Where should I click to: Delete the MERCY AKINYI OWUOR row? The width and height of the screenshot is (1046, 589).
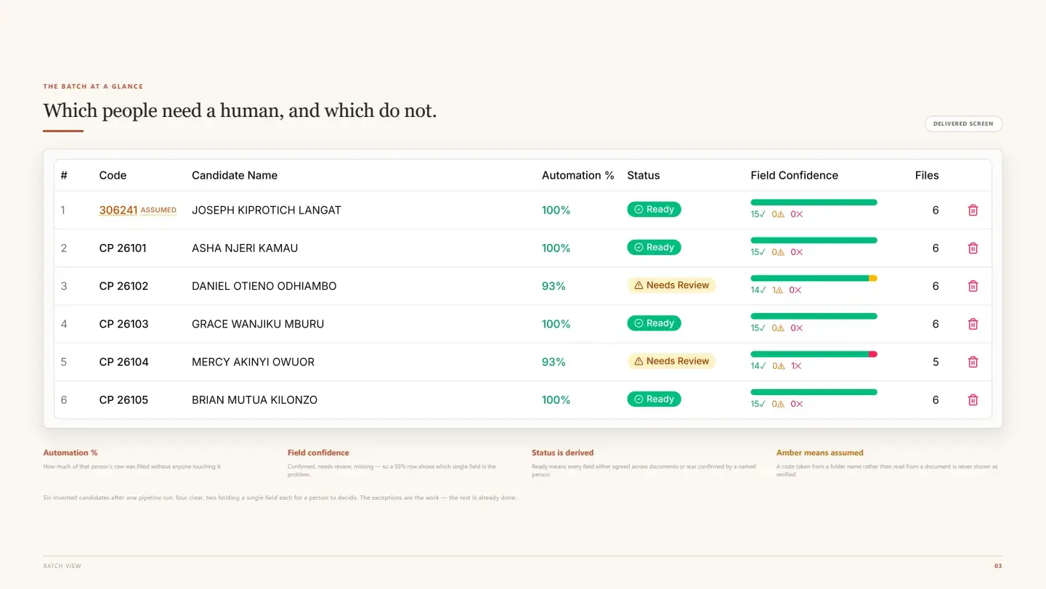973,362
